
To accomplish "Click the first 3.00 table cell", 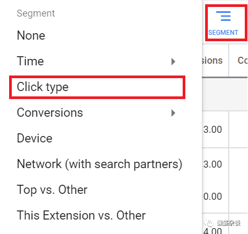I will click(213, 130).
